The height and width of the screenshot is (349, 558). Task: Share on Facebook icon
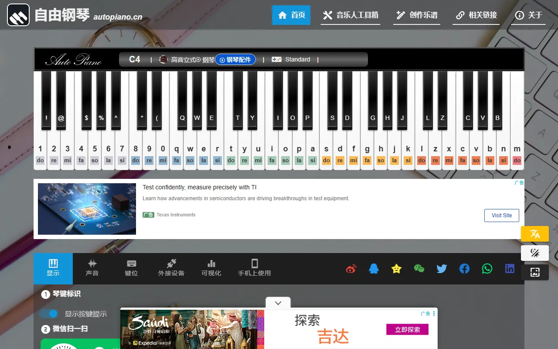(x=464, y=269)
